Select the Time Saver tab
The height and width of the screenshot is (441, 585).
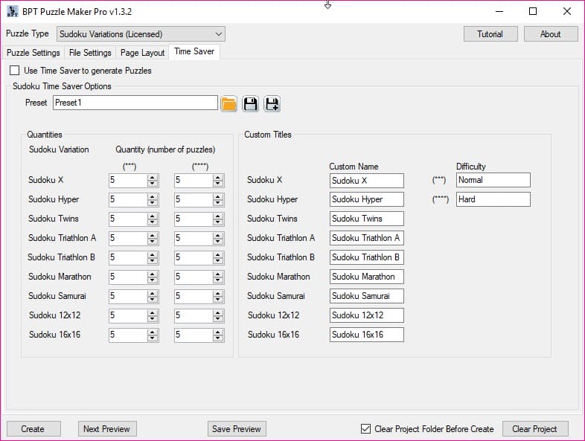(x=194, y=51)
